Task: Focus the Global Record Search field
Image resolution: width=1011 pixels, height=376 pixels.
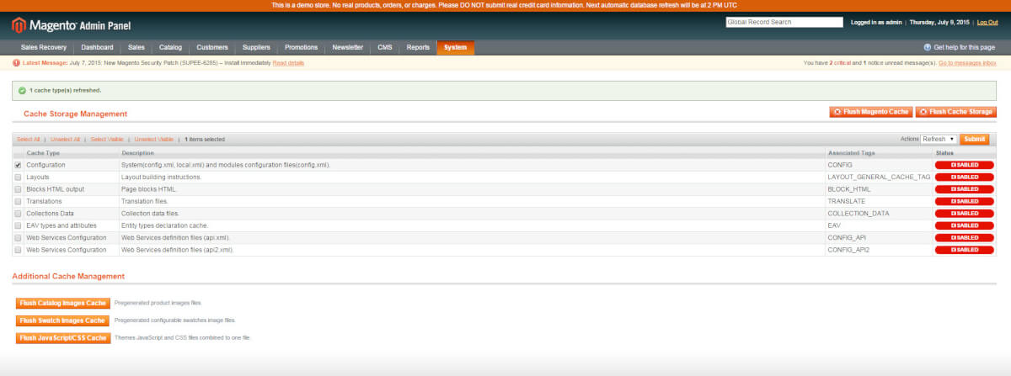Action: [784, 23]
